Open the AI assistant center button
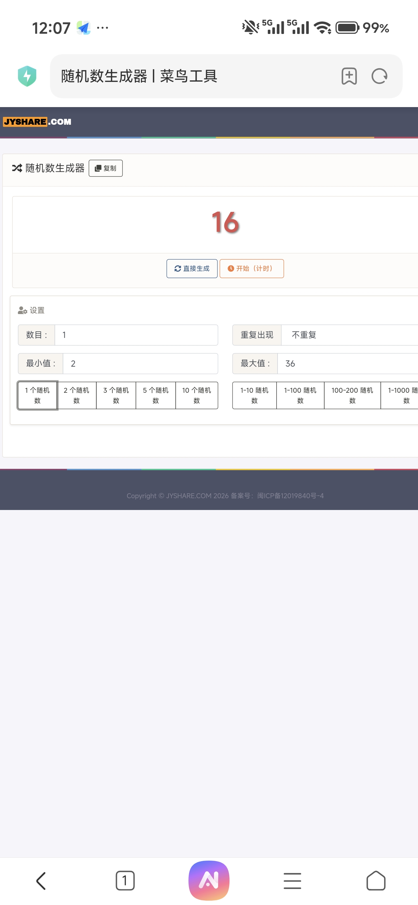Image resolution: width=418 pixels, height=905 pixels. coord(209,880)
